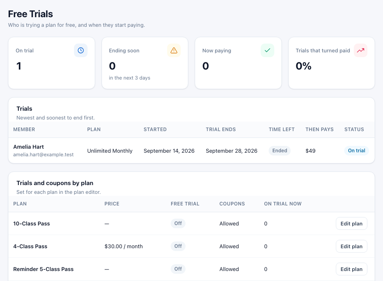383x281 pixels.
Task: Click the TRIAL ENDS column header
Action: [221, 130]
